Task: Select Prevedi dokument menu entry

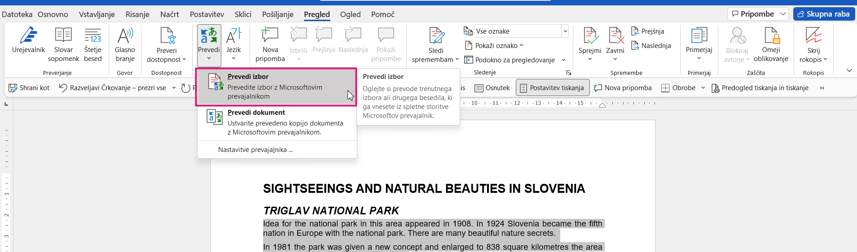Action: (x=277, y=122)
